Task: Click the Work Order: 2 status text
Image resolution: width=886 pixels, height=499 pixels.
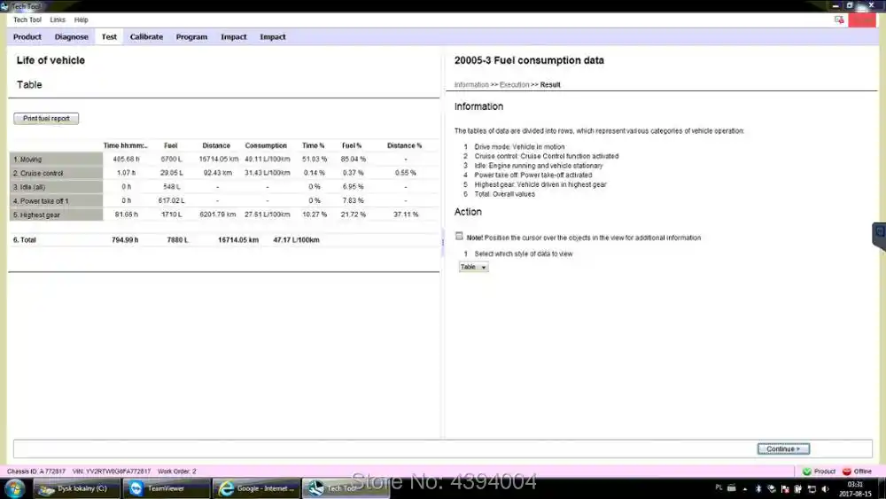Action: coord(177,472)
